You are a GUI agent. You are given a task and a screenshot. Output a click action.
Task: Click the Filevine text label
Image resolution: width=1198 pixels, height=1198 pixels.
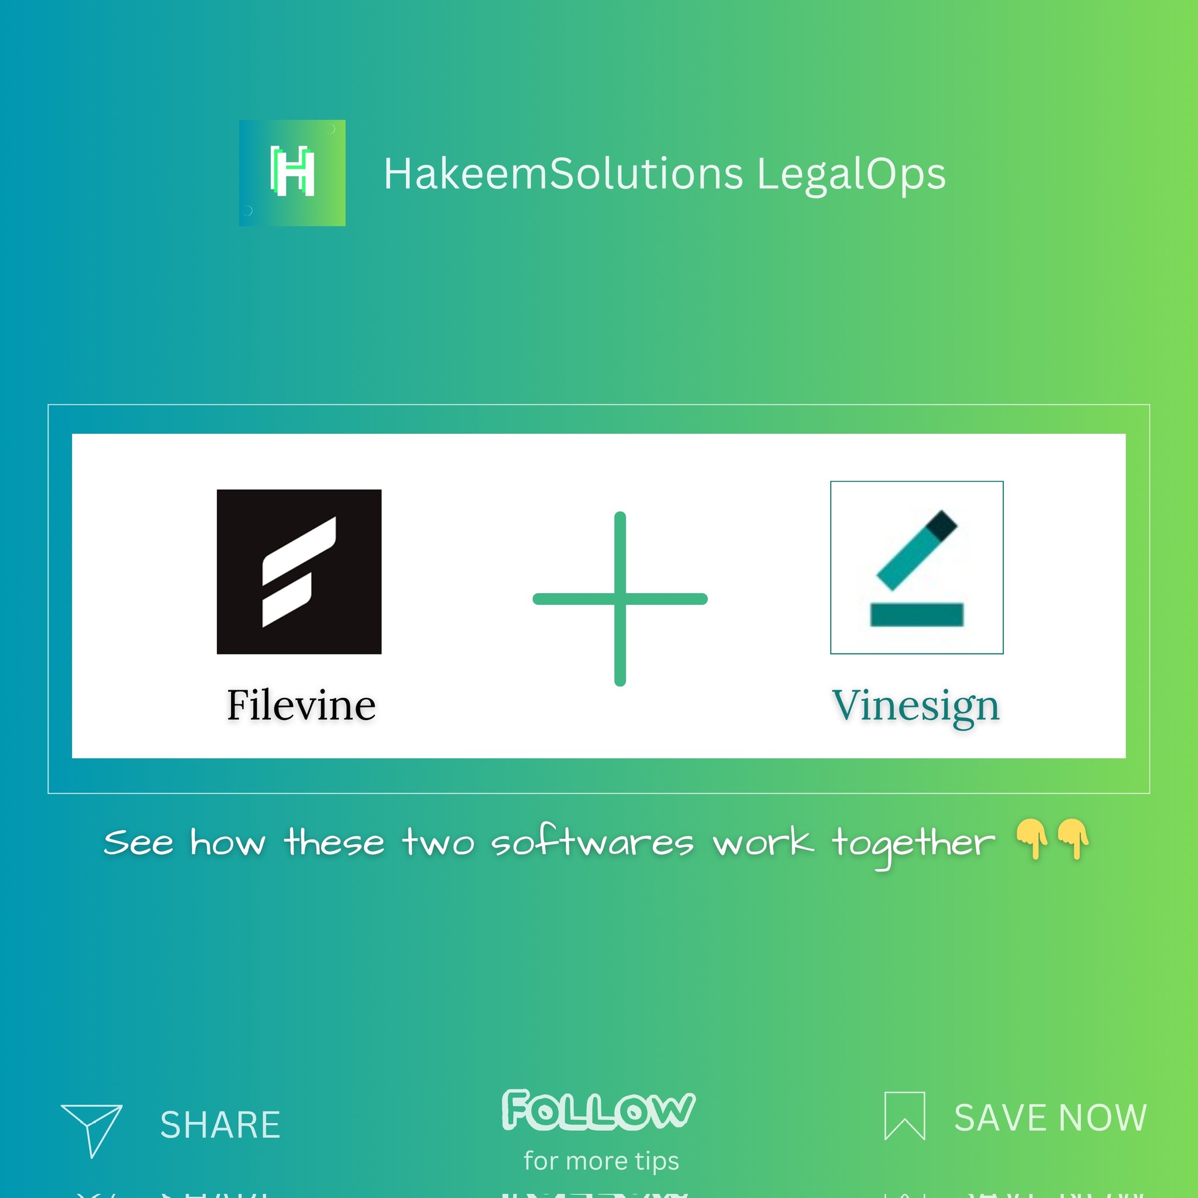coord(301,705)
